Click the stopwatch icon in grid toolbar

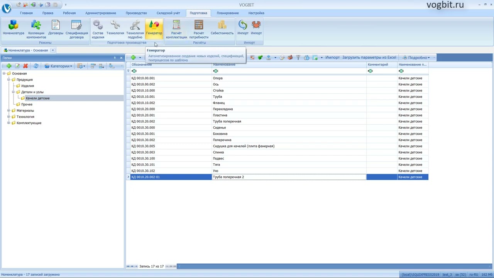[x=306, y=58]
